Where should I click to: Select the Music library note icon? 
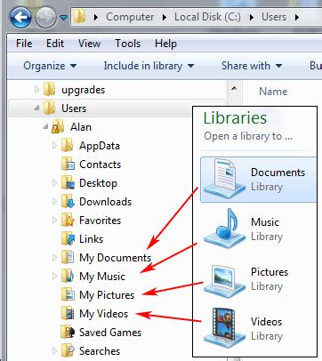tap(224, 229)
